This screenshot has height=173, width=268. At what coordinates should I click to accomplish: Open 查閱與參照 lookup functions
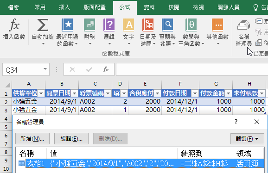(167, 25)
